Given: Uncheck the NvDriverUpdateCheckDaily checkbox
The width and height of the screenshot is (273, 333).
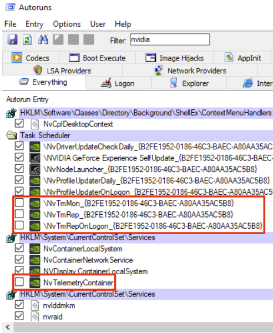Looking at the screenshot, I should pyautogui.click(x=19, y=146).
